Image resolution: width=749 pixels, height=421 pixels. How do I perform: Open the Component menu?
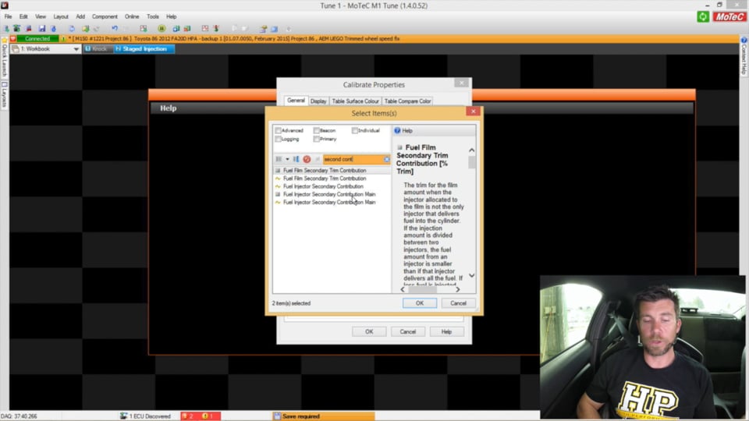tap(105, 16)
